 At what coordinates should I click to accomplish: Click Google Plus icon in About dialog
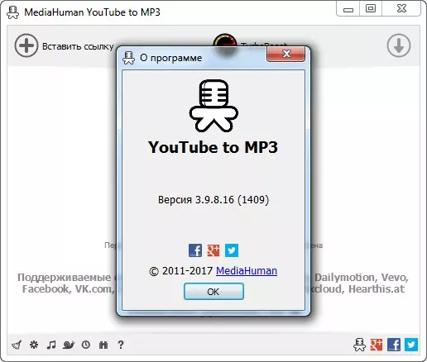point(213,250)
